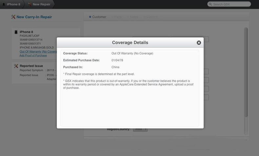
Task: Select serial number F4GXL86TJC6F text
Action: pyautogui.click(x=30, y=36)
